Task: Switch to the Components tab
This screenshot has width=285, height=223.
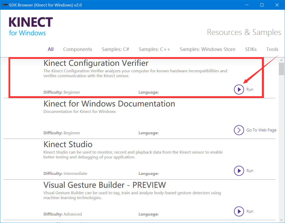Action: (78, 49)
